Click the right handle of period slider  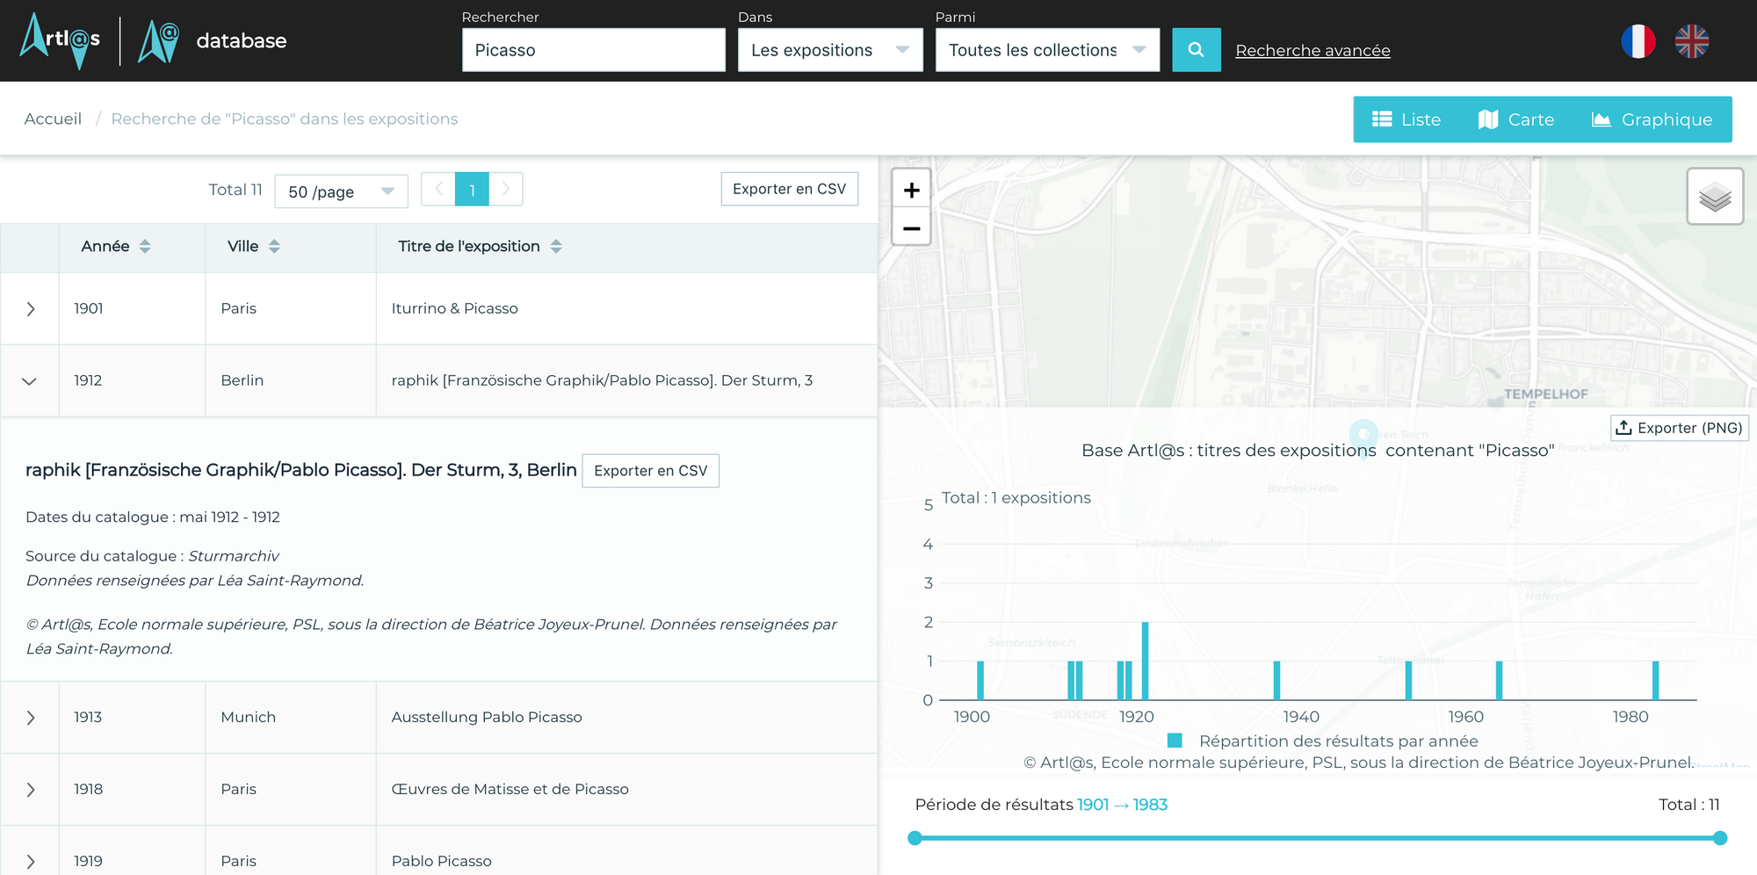1719,838
